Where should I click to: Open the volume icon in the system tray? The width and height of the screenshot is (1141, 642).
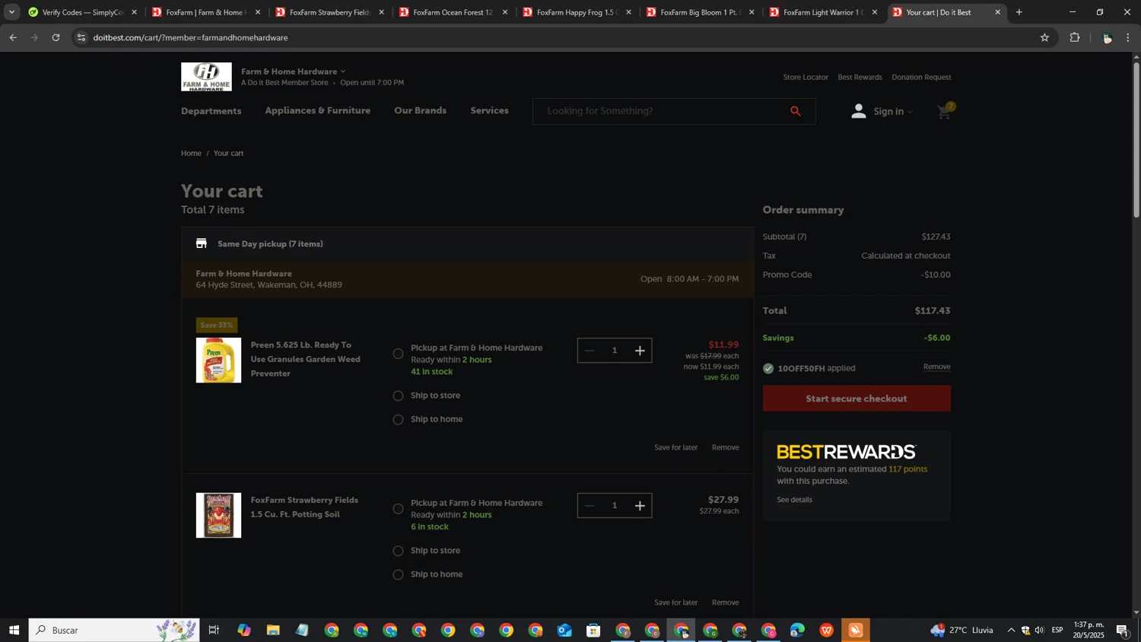[x=1040, y=630]
